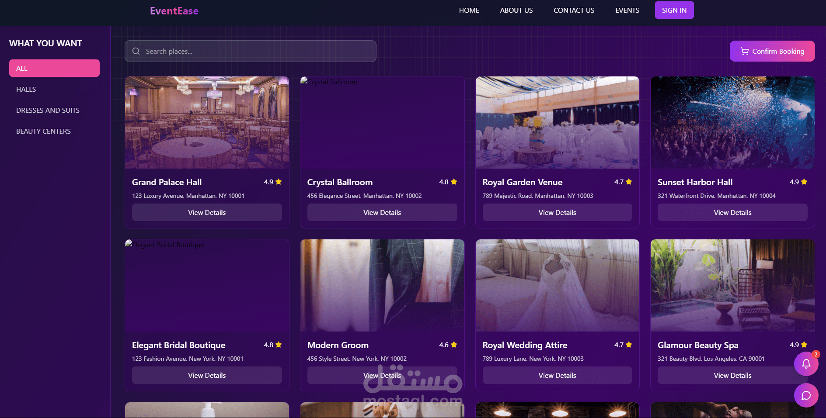The width and height of the screenshot is (826, 418).
Task: Click the Grand Palace Hall title
Action: click(x=167, y=182)
